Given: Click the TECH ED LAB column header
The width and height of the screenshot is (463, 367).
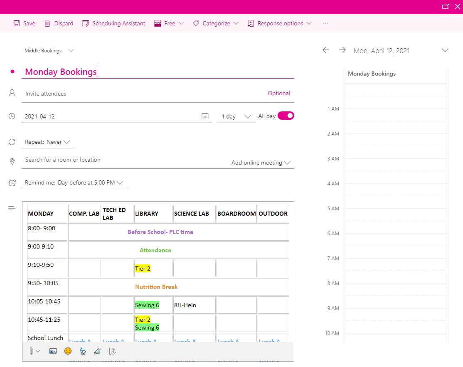Looking at the screenshot, I should pyautogui.click(x=117, y=214).
